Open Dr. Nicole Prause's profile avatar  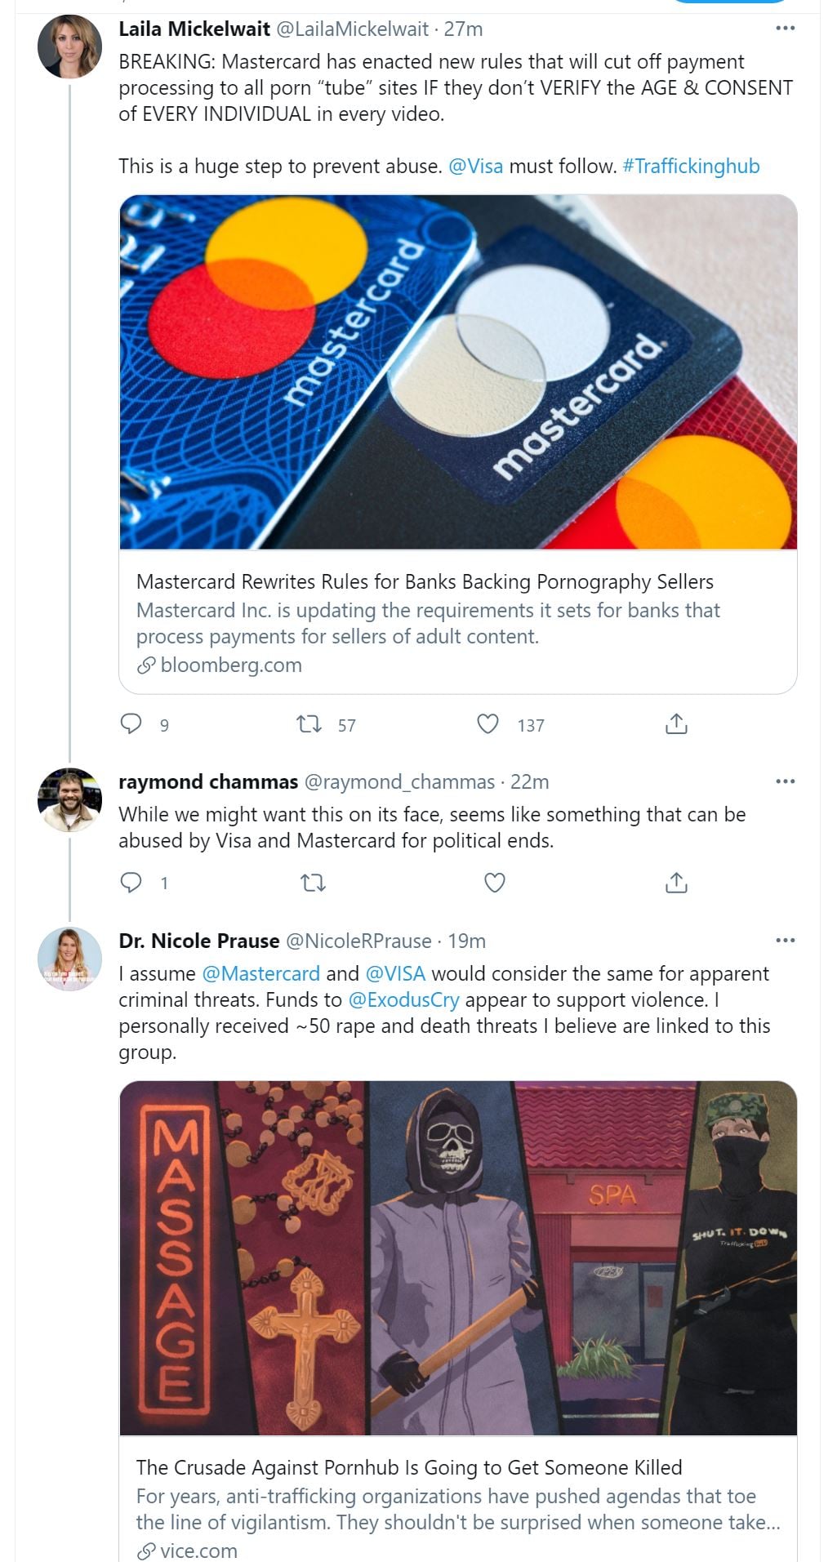[69, 959]
